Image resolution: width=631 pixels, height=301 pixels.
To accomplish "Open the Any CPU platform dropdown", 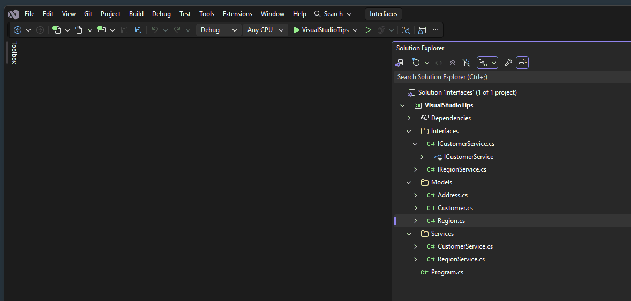I will pyautogui.click(x=265, y=30).
